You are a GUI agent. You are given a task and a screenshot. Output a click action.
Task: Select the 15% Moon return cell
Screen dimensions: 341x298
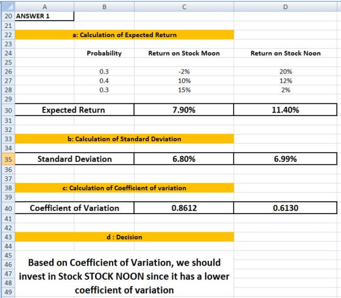pyautogui.click(x=184, y=90)
